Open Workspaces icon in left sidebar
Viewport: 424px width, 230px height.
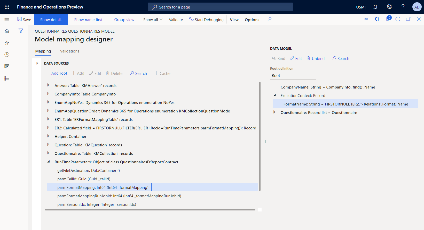(x=7, y=66)
